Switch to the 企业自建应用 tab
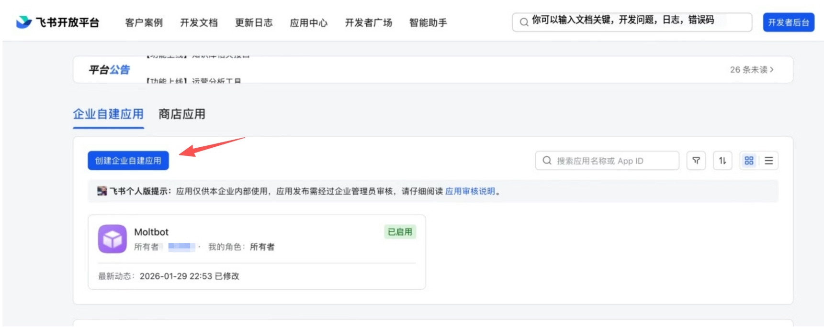 108,114
